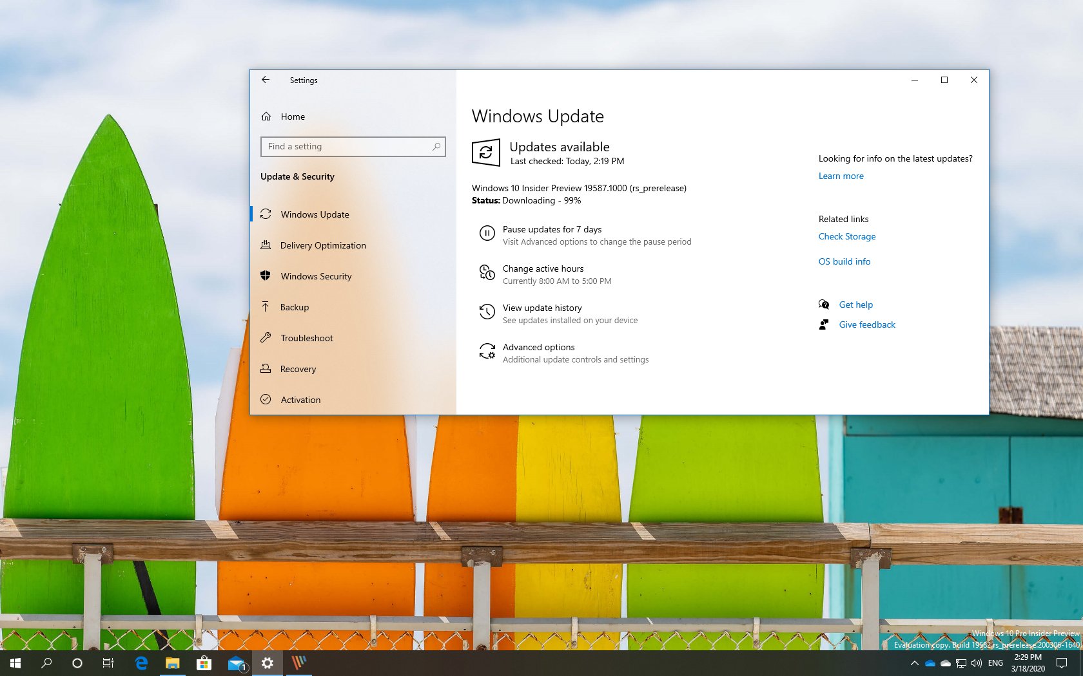Open View update history
Viewport: 1083px width, 676px height.
541,308
